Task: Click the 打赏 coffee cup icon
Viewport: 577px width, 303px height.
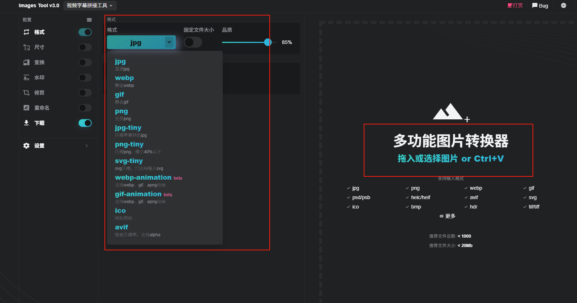Action: point(510,5)
